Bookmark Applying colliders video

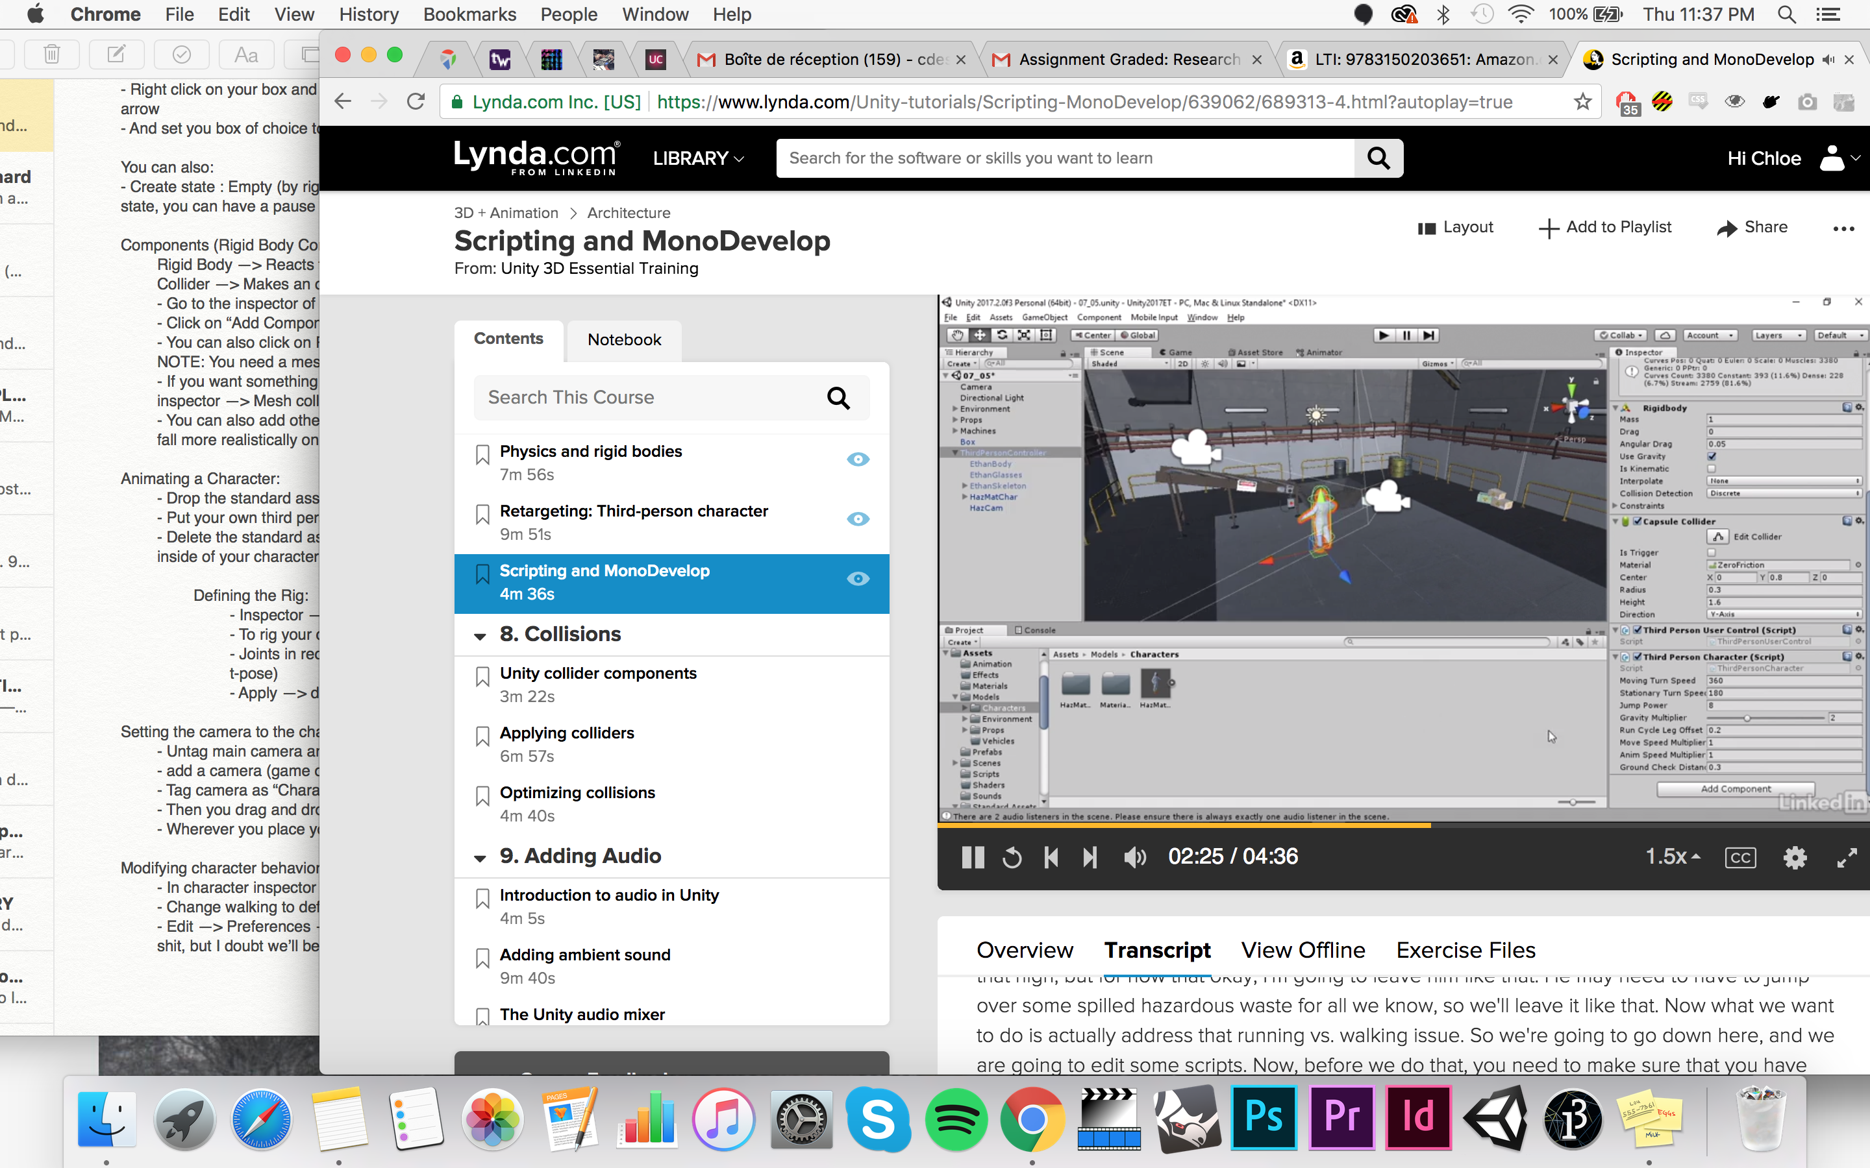[x=482, y=736]
